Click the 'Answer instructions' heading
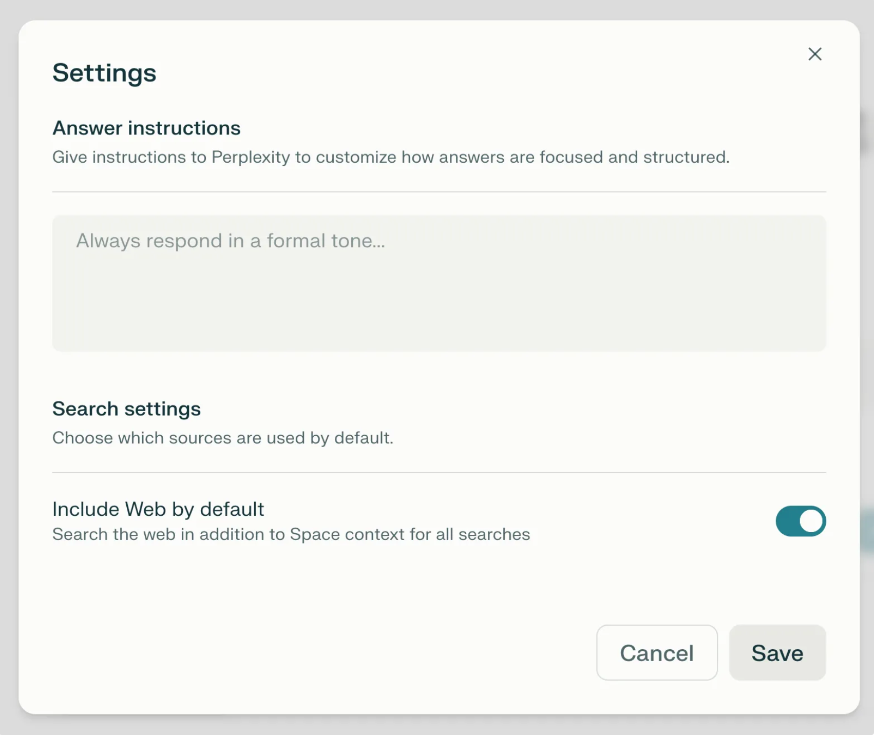Viewport: 875px width, 736px height. (146, 128)
